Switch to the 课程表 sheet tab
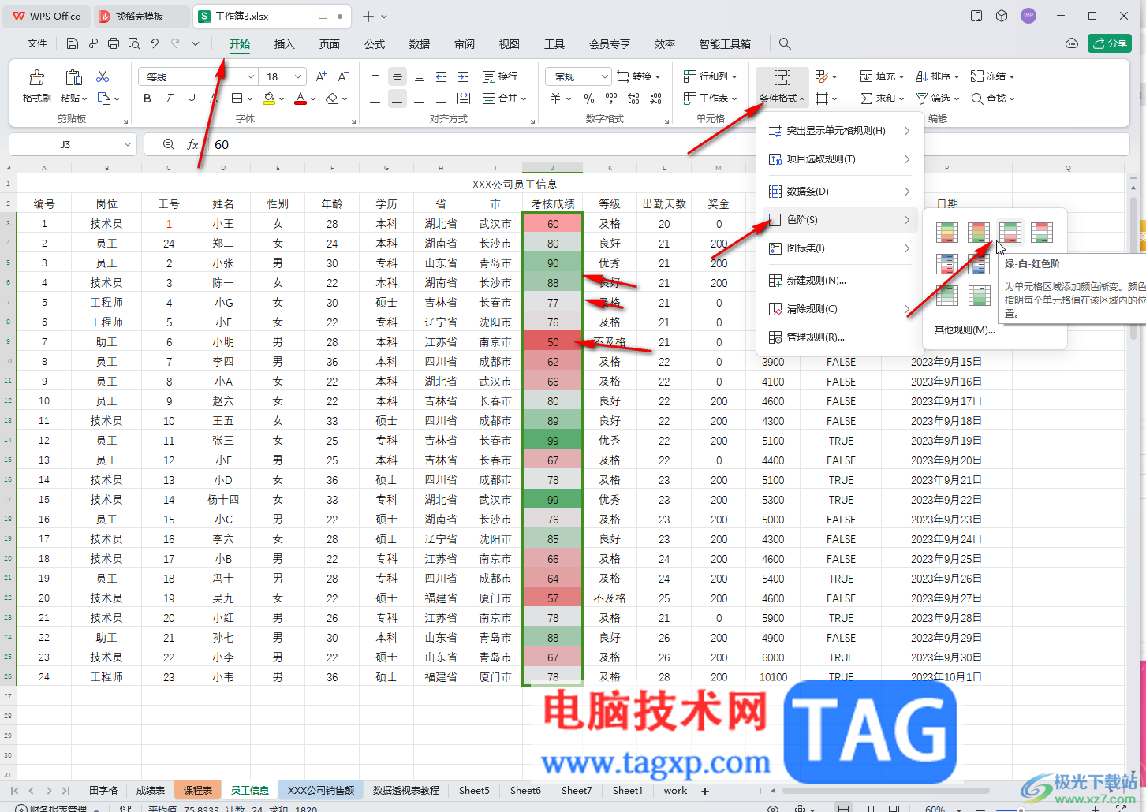1146x812 pixels. 198,791
